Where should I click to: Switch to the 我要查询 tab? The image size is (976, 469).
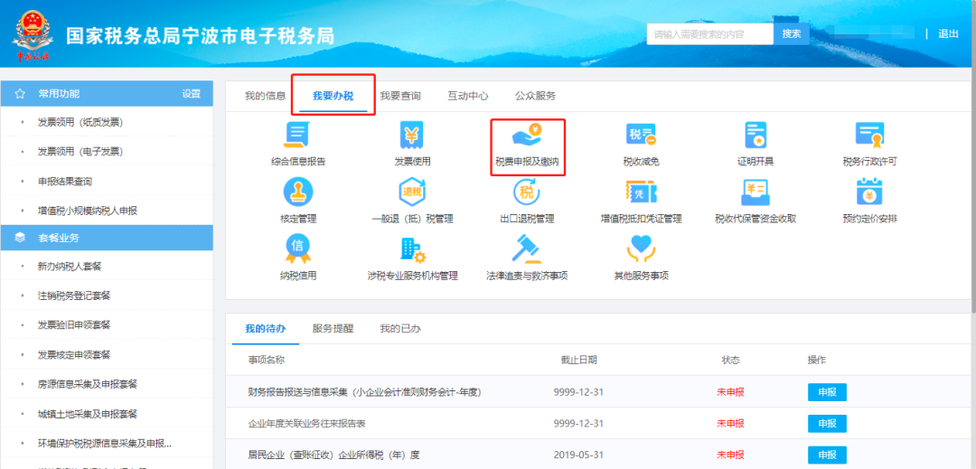point(400,96)
